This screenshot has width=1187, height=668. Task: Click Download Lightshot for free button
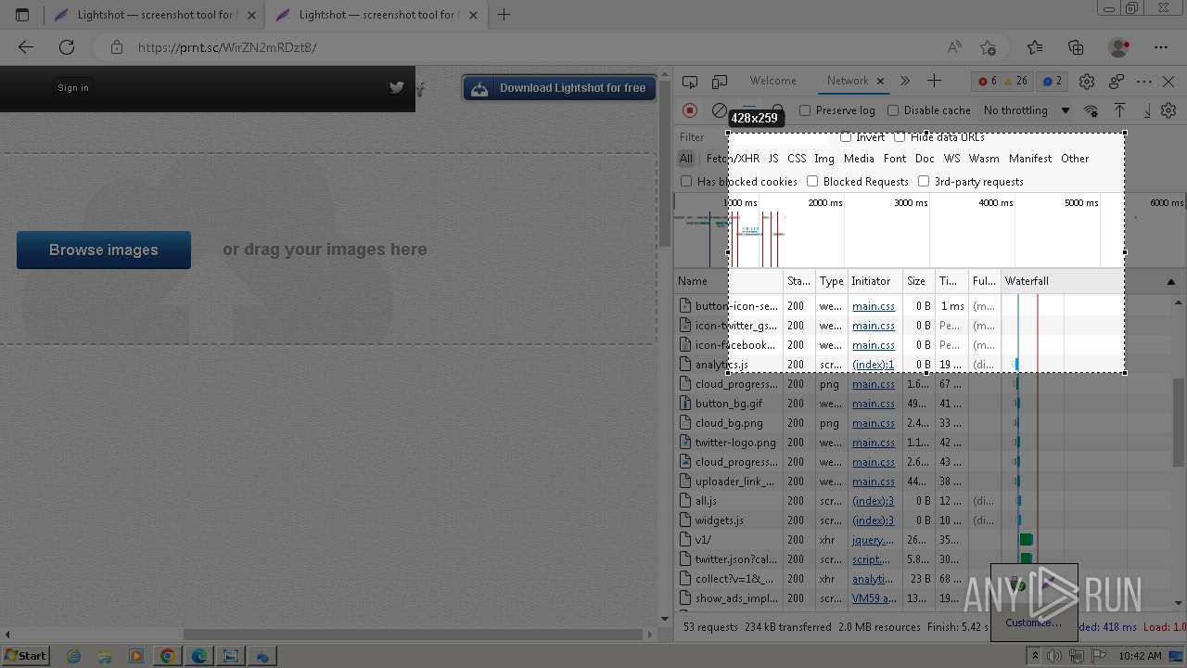pos(560,88)
